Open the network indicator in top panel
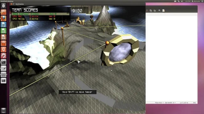This screenshot has width=204, height=114. coord(179,1)
